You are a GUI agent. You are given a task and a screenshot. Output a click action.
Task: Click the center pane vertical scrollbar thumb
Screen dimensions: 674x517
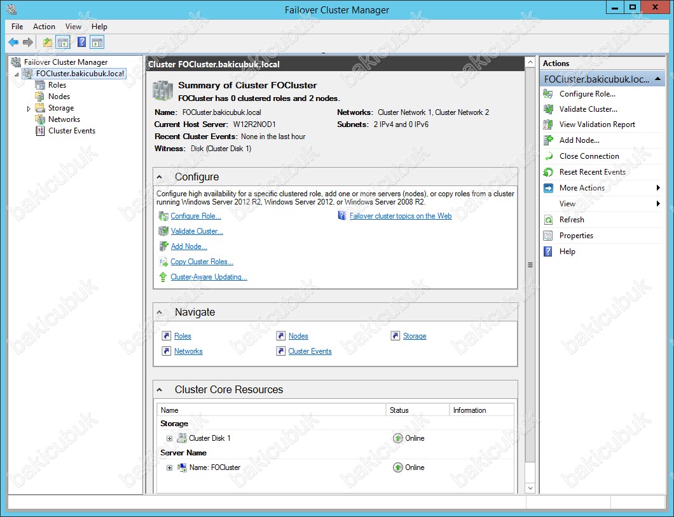[x=530, y=265]
